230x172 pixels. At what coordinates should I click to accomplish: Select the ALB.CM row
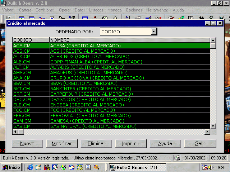coord(111,62)
